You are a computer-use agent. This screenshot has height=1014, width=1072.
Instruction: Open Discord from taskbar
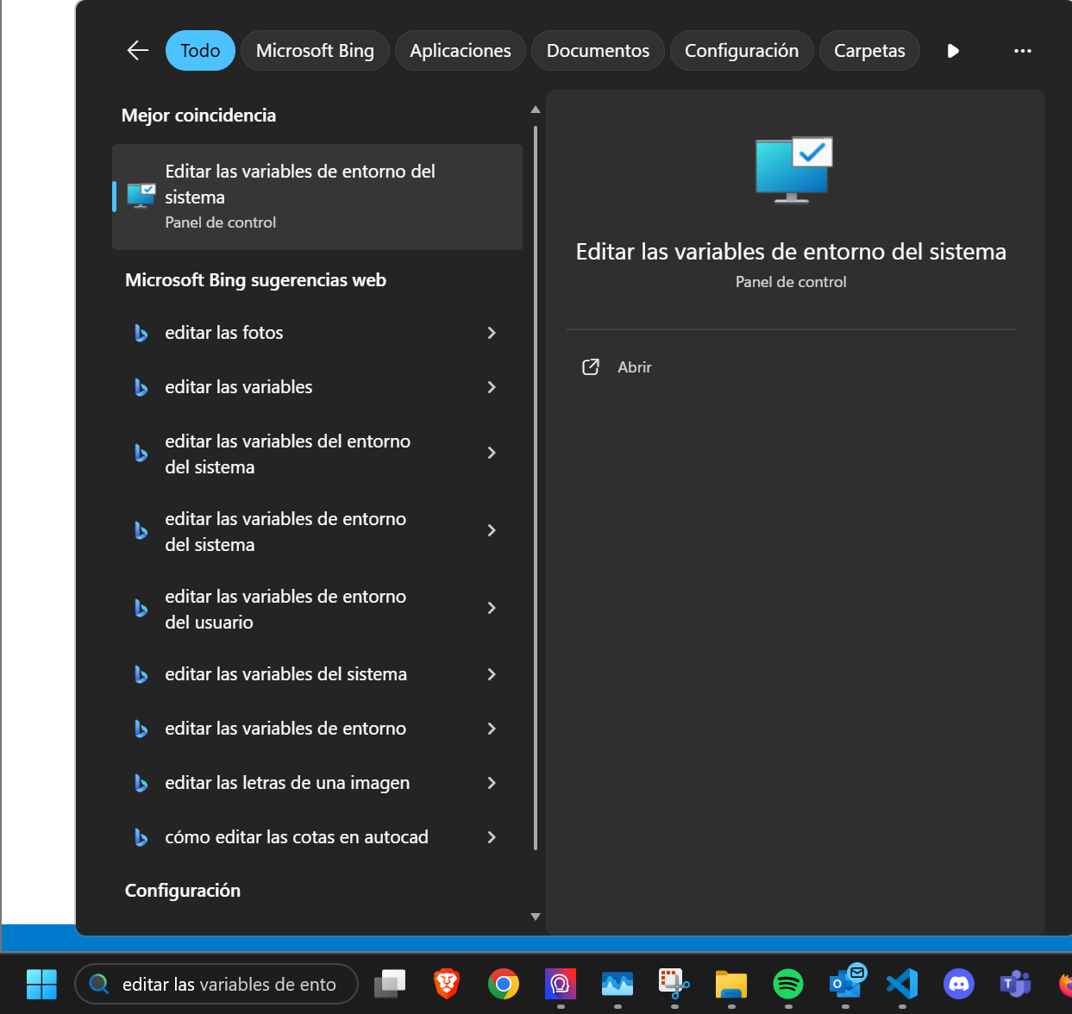[959, 984]
